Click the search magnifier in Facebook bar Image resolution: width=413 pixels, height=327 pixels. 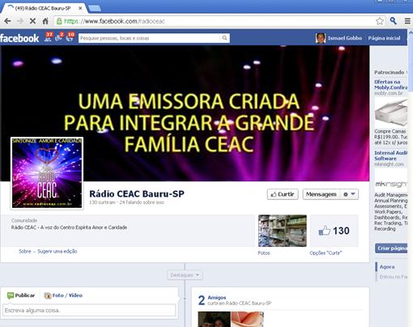click(224, 38)
